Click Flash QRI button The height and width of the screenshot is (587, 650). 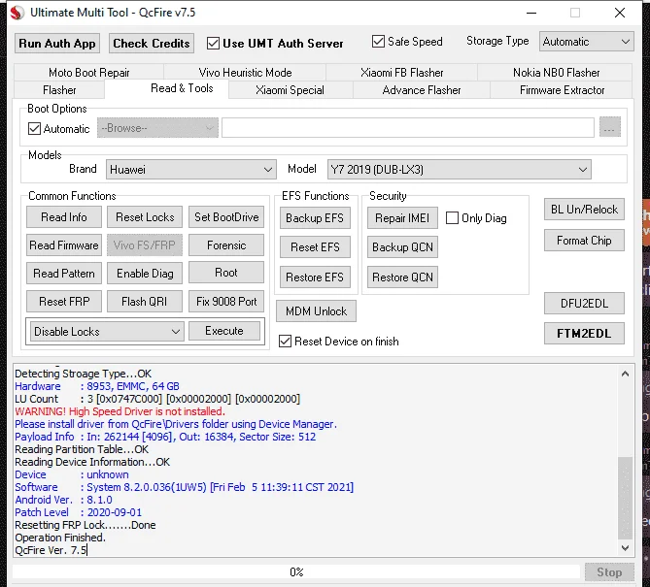tap(145, 302)
